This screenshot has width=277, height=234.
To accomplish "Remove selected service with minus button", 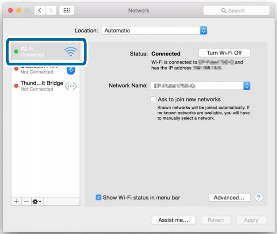I will 26,201.
